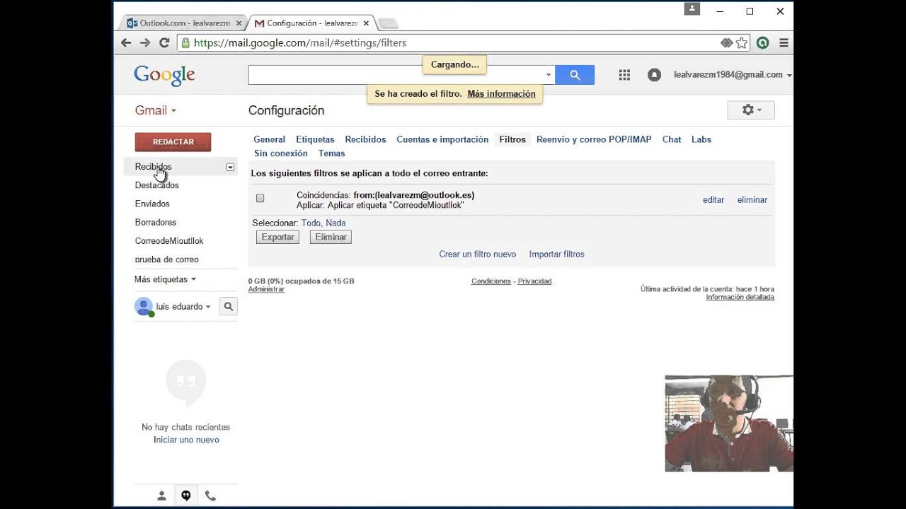906x509 pixels.
Task: Open the Hangouts phone calls icon
Action: 210,496
